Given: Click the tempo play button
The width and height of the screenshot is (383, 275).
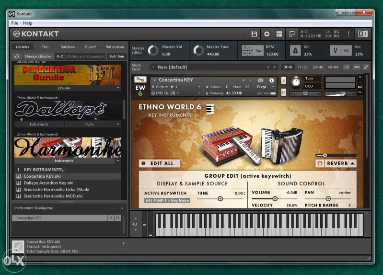Looking at the screenshot, I should pos(250,53).
